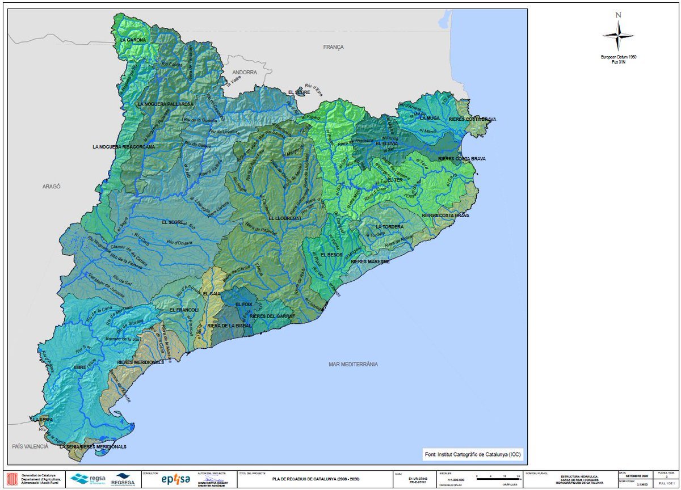Select the EL FRANCOLI basin label

[x=184, y=310]
